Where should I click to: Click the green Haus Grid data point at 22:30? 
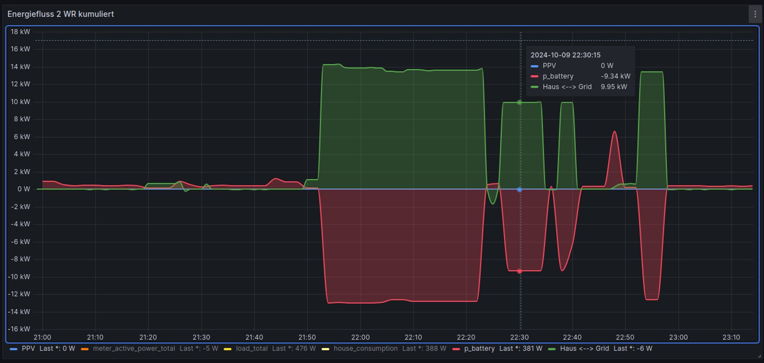coord(520,102)
